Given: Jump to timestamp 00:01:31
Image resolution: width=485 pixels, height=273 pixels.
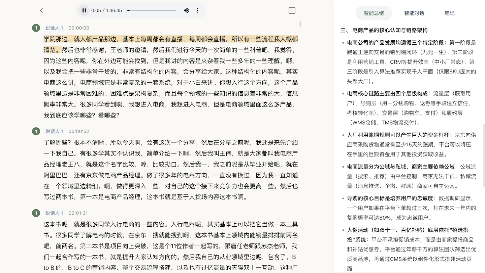Looking at the screenshot, I should 78,213.
